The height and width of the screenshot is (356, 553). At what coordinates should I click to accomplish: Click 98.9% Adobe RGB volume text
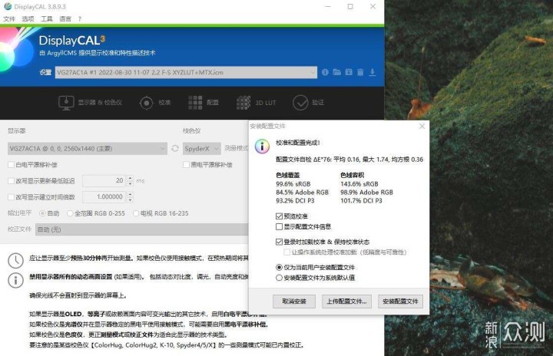click(x=366, y=193)
